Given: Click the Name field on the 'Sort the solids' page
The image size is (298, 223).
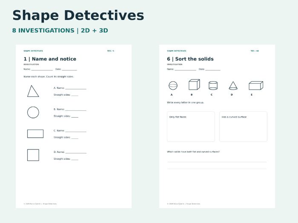Looking at the screenshot, I should point(186,69).
